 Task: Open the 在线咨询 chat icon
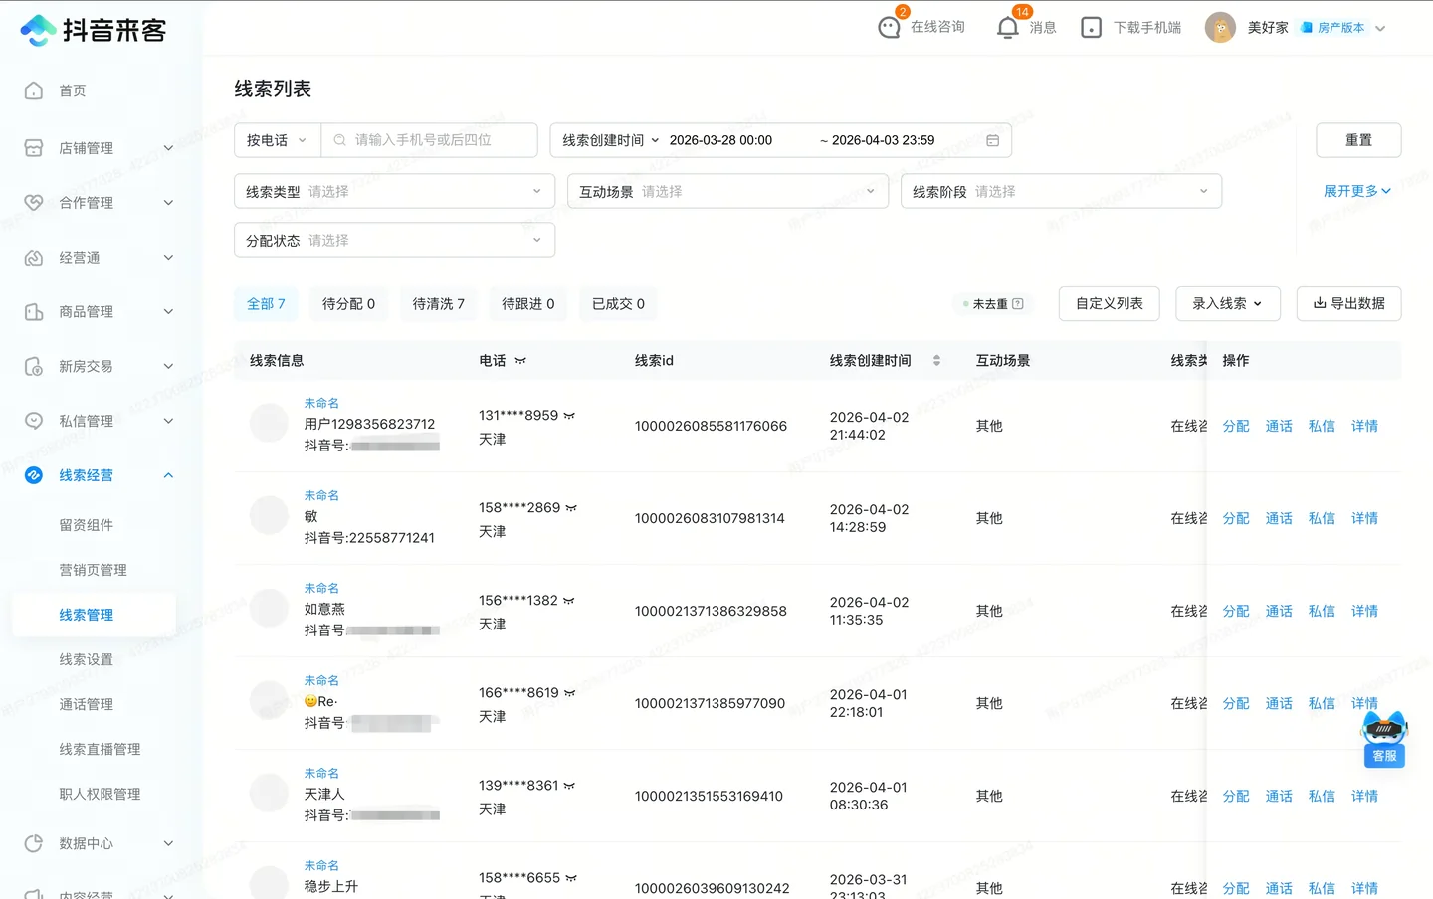(889, 27)
